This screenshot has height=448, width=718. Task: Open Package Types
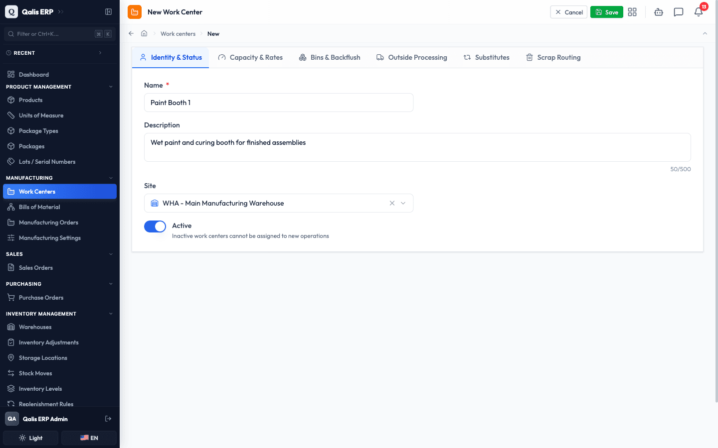tap(60, 131)
